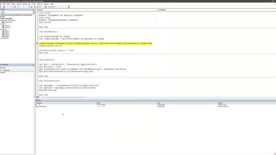Expand the rngParagraph watch row
The height and width of the screenshot is (155, 276).
coord(38,106)
